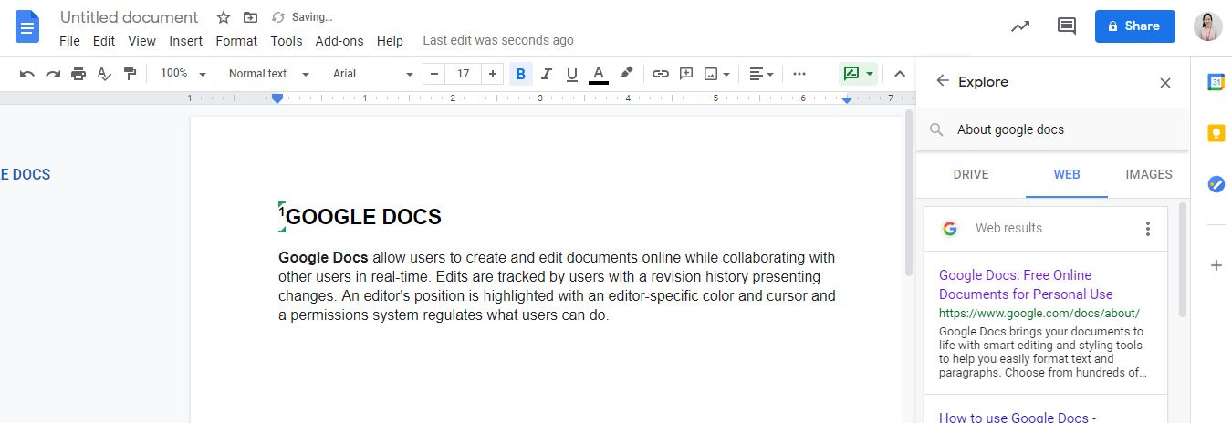Open the text color picker
1232x423 pixels.
[599, 74]
